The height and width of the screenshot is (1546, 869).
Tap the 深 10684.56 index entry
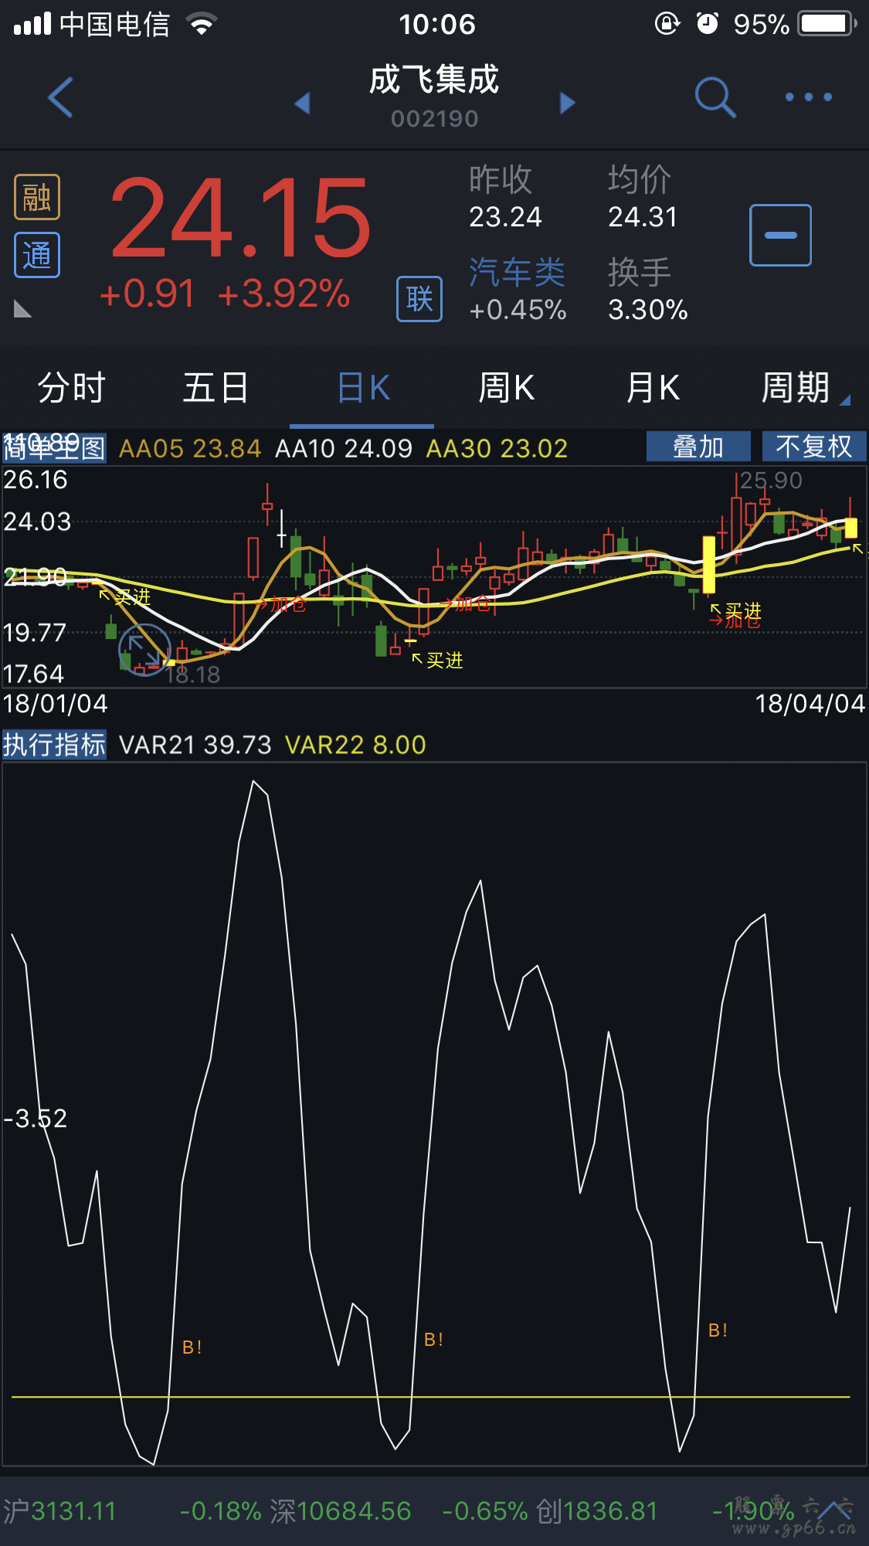[341, 1511]
